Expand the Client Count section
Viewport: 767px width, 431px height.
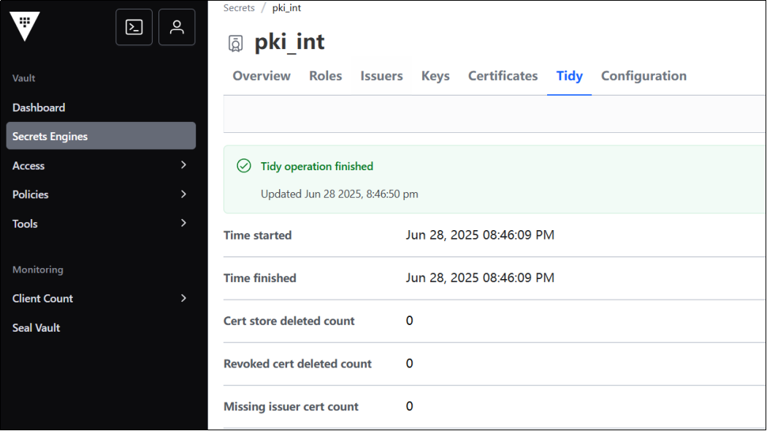[x=42, y=298]
